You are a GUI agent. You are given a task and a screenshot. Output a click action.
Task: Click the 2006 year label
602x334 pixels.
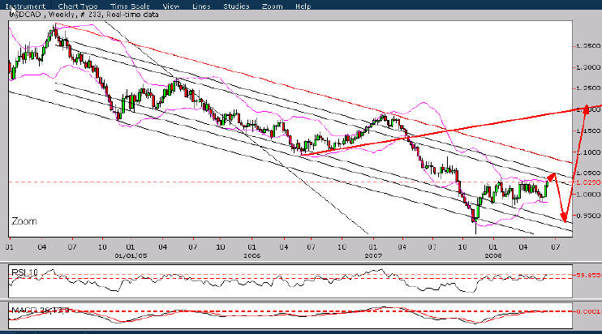(x=252, y=255)
